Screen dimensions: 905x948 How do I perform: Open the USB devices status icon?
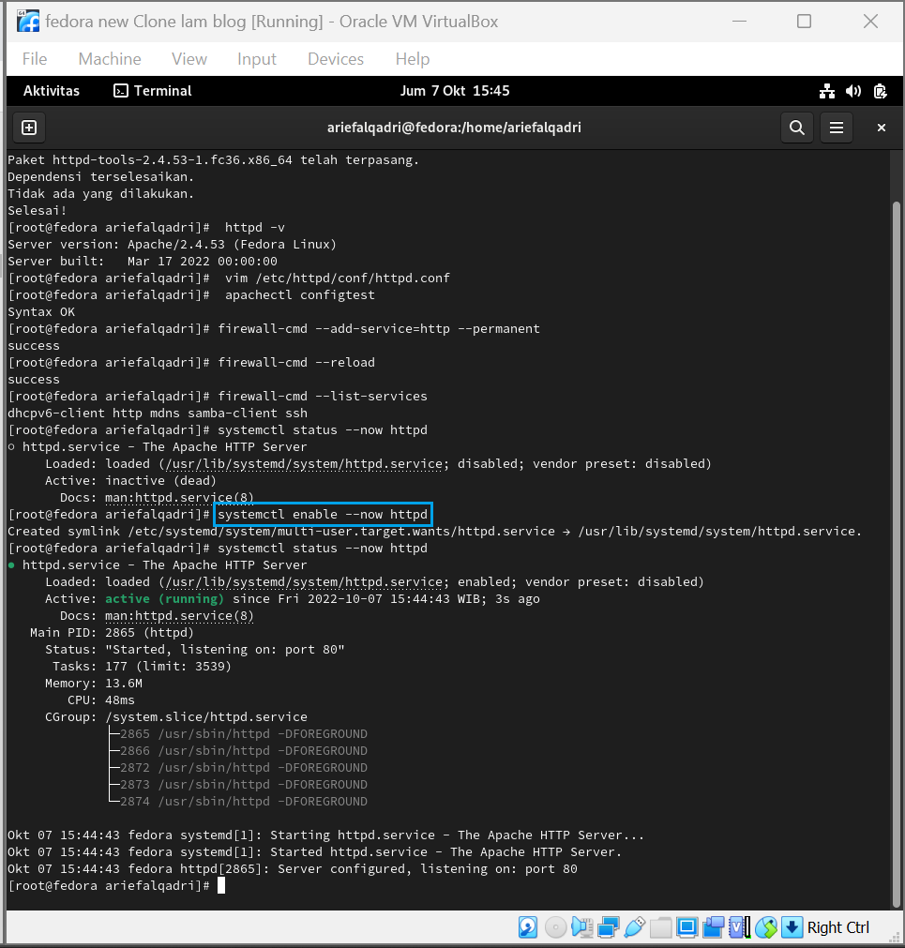pos(634,926)
